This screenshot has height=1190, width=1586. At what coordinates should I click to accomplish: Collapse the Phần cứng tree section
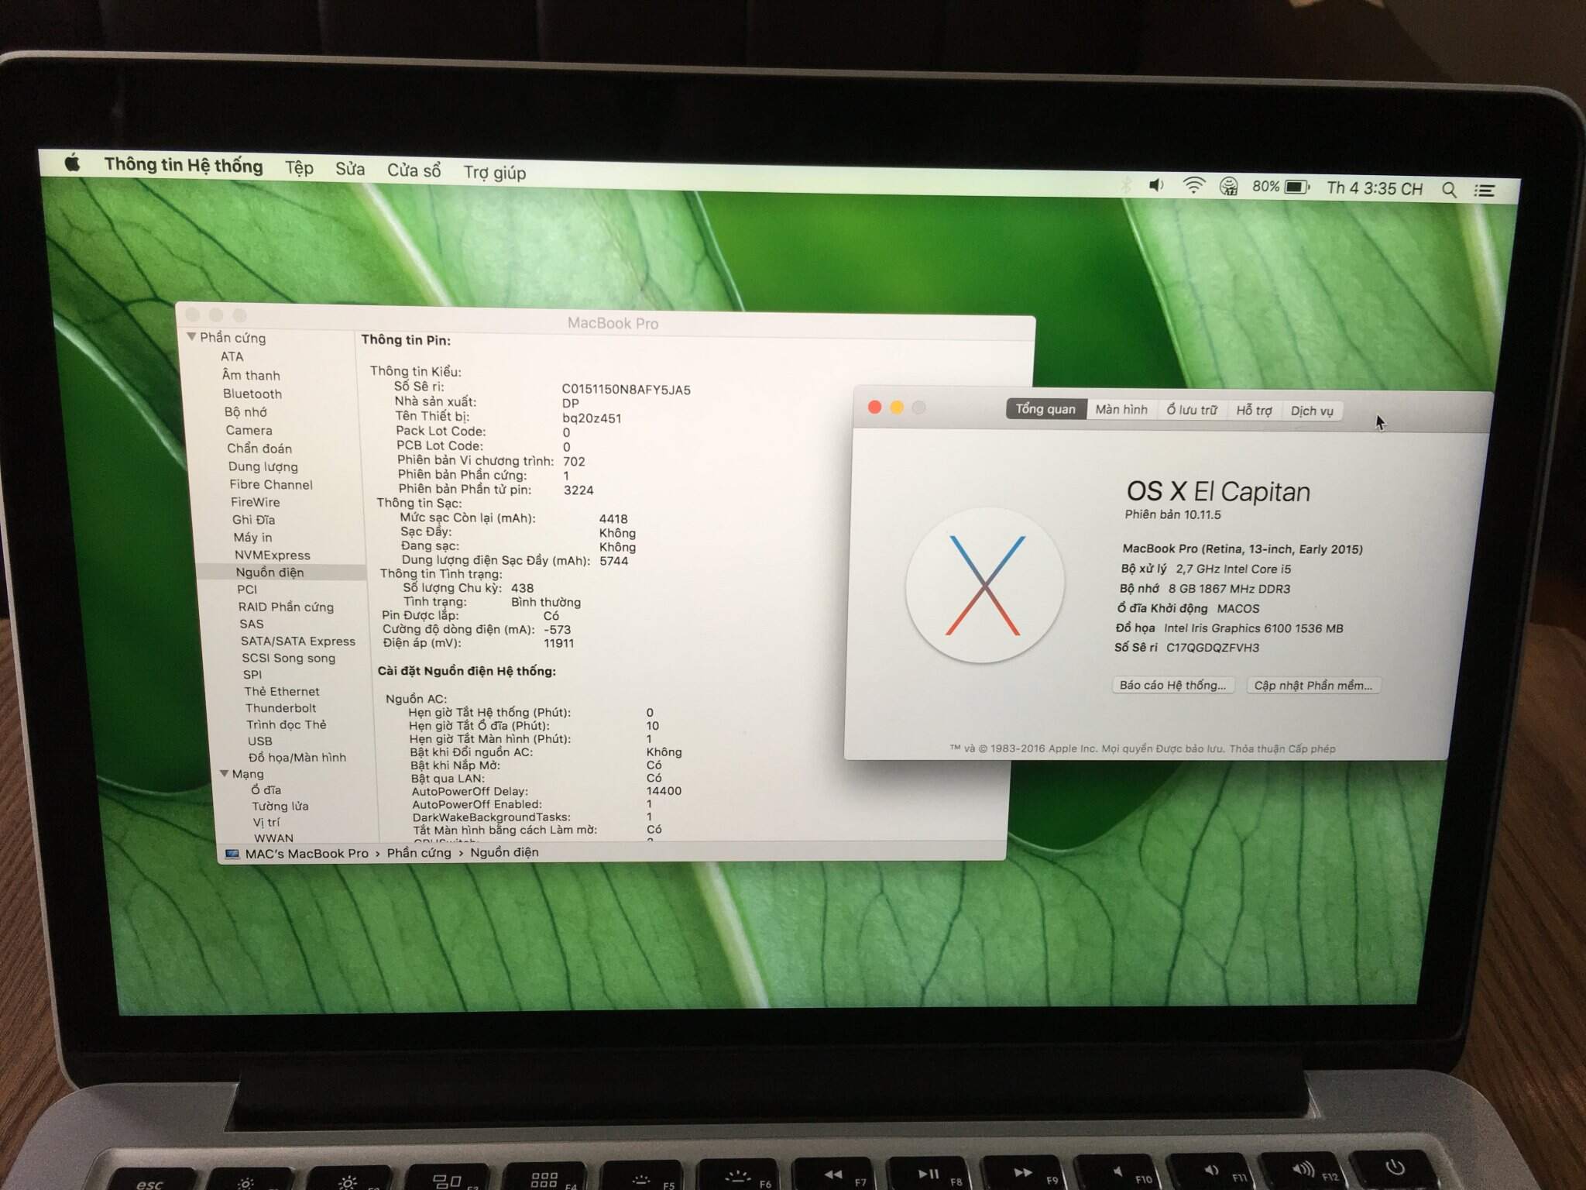click(191, 337)
